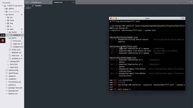Open Contributing.md file
The image size is (193, 108).
tap(14, 82)
